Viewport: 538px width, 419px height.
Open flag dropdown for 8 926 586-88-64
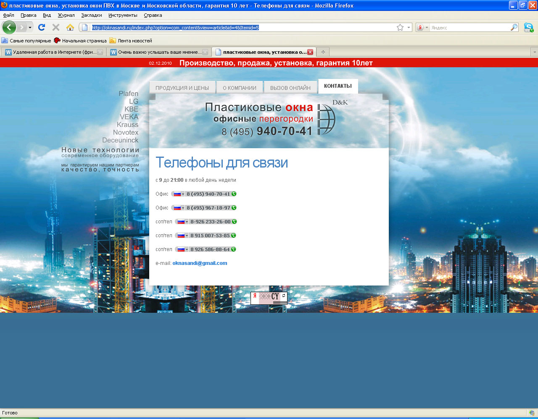182,249
